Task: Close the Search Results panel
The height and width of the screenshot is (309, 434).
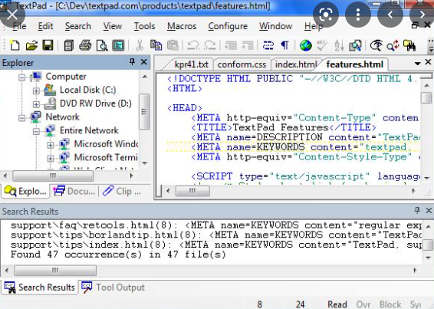Action: [x=429, y=210]
